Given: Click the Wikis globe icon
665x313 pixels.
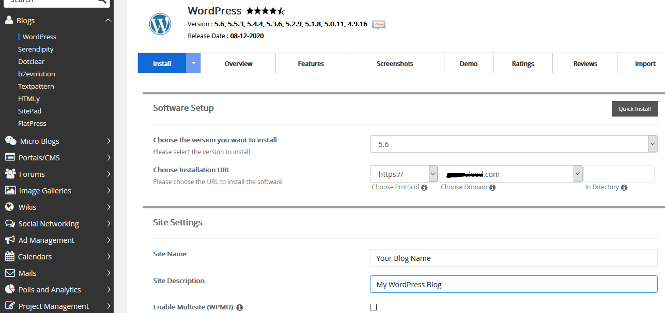Looking at the screenshot, I should (9, 207).
